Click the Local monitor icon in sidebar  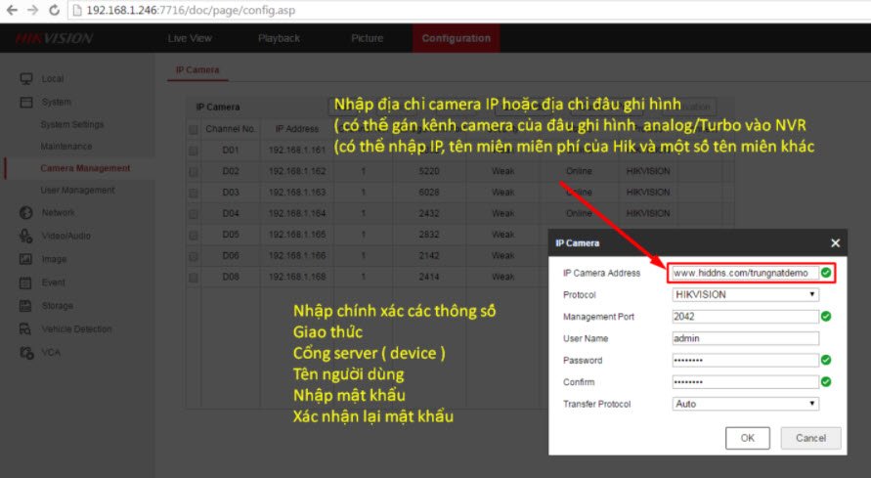point(26,78)
